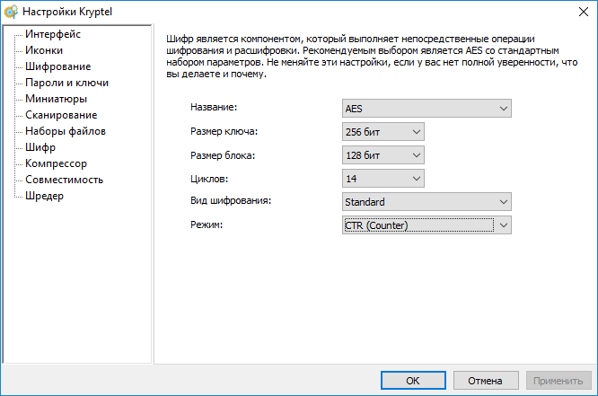The height and width of the screenshot is (396, 598).
Task: Expand the Название cipher dropdown showing AES
Action: 427,109
